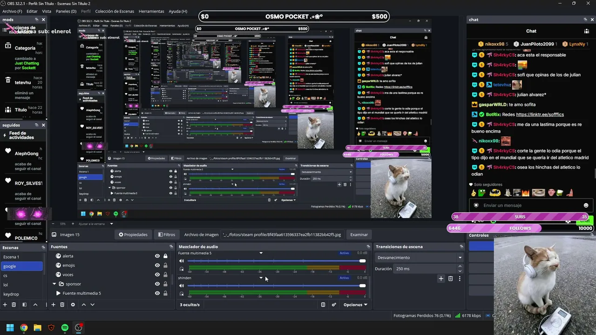Remove the selected source with trash icon
Viewport: 596px width, 335px height.
[x=62, y=305]
